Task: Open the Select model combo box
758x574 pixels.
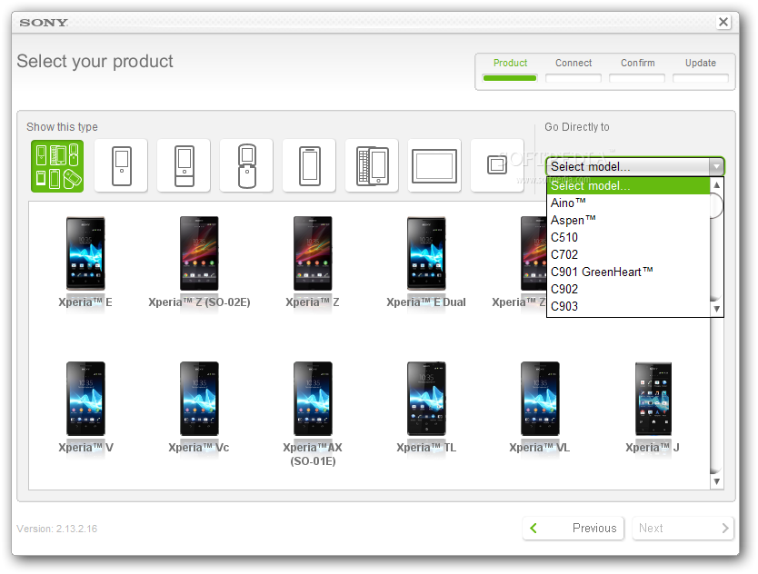Action: (x=635, y=166)
